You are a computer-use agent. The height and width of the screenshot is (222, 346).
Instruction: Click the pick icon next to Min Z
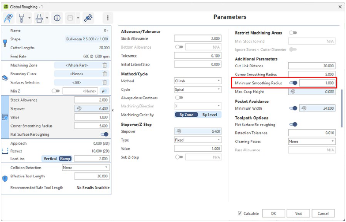pyautogui.click(x=105, y=91)
